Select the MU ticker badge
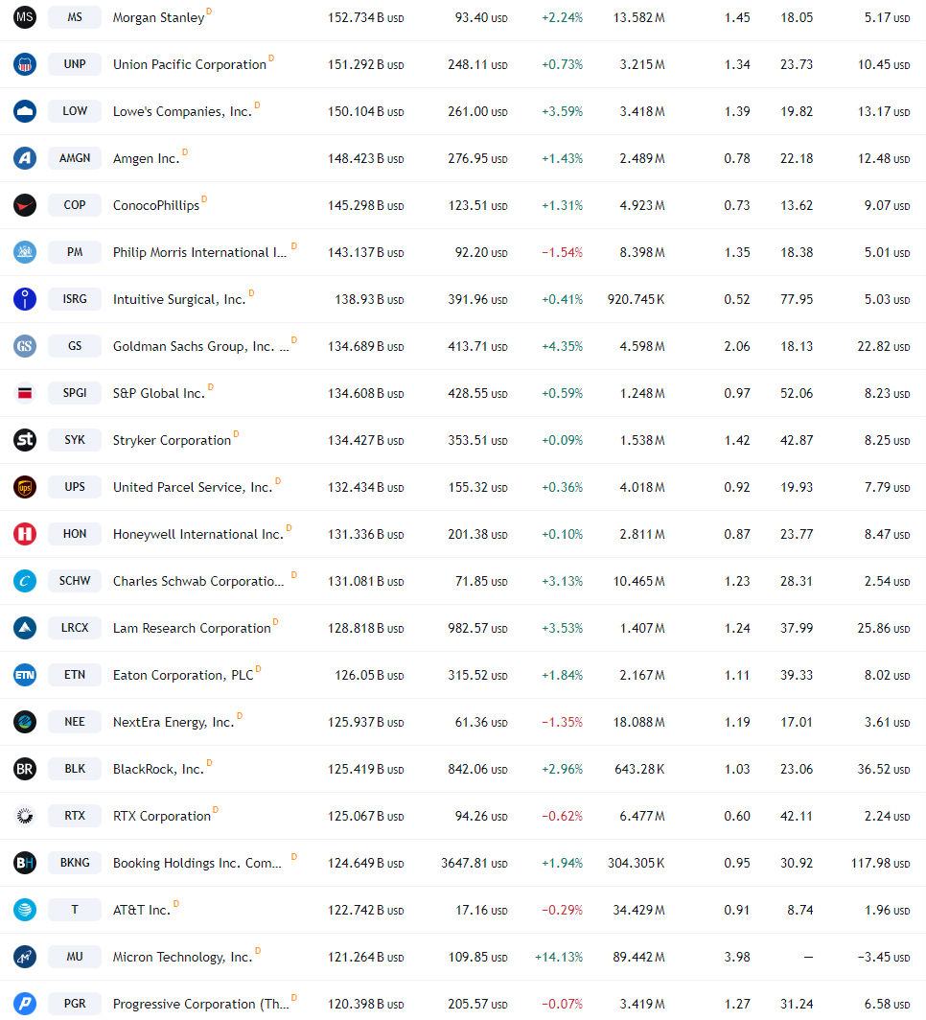Viewport: 926px width, 1020px height. pyautogui.click(x=75, y=957)
